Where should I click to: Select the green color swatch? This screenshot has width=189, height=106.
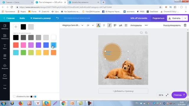(23, 52)
